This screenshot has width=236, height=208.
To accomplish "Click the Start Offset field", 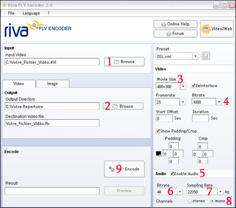I will 164,118.
